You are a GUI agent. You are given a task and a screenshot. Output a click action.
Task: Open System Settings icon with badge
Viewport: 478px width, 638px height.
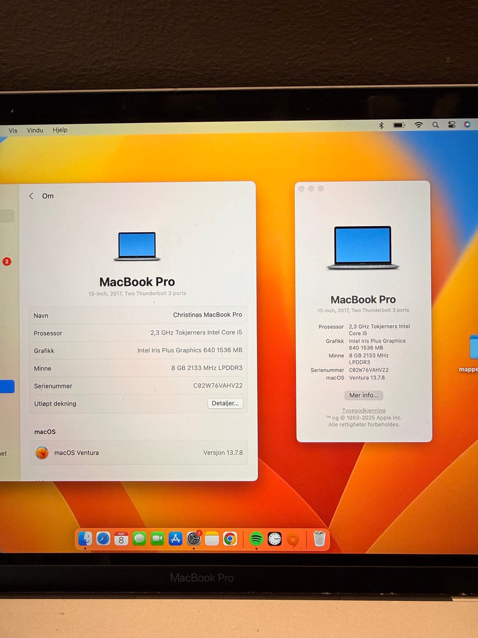coord(194,539)
